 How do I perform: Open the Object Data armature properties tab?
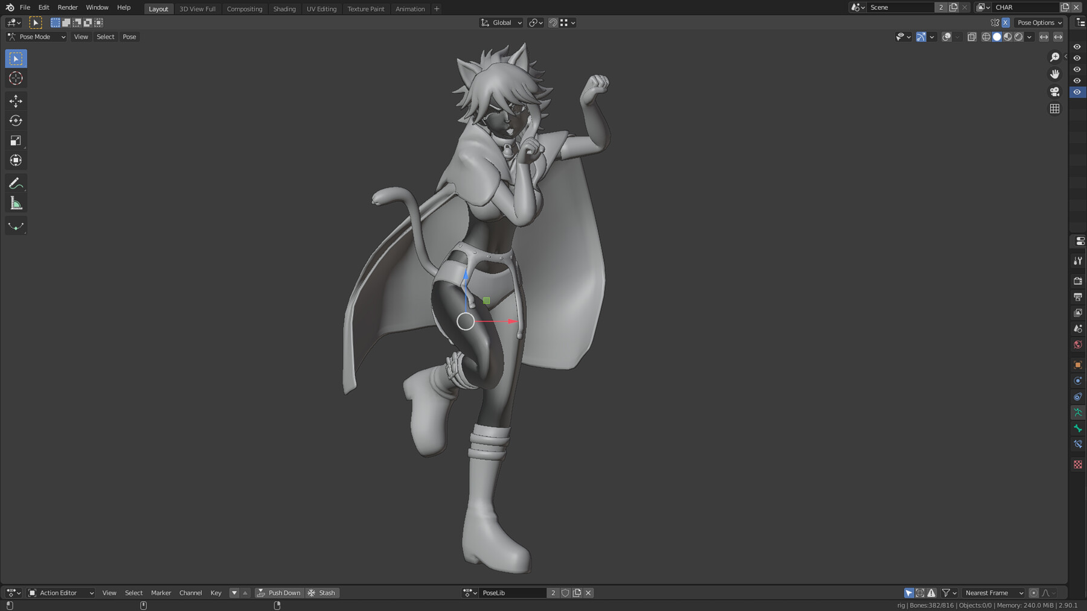coord(1078,413)
